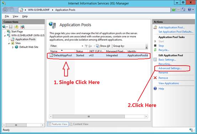Click the Create New Connection globe icon
197x134 pixels.
[4, 27]
